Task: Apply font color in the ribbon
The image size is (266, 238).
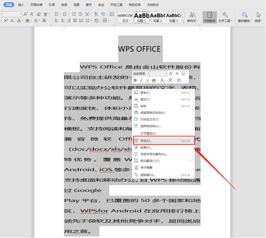Action: pyautogui.click(x=36, y=21)
